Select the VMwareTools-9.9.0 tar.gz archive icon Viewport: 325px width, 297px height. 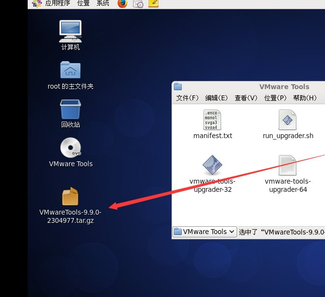70,196
